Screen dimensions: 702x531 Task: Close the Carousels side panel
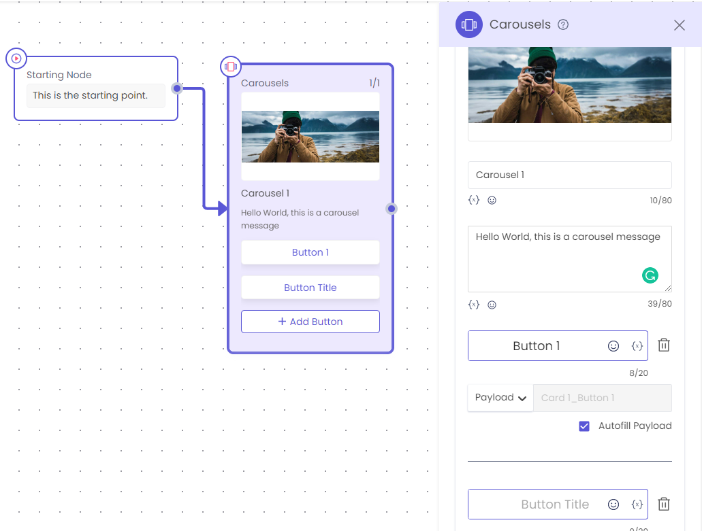point(679,25)
